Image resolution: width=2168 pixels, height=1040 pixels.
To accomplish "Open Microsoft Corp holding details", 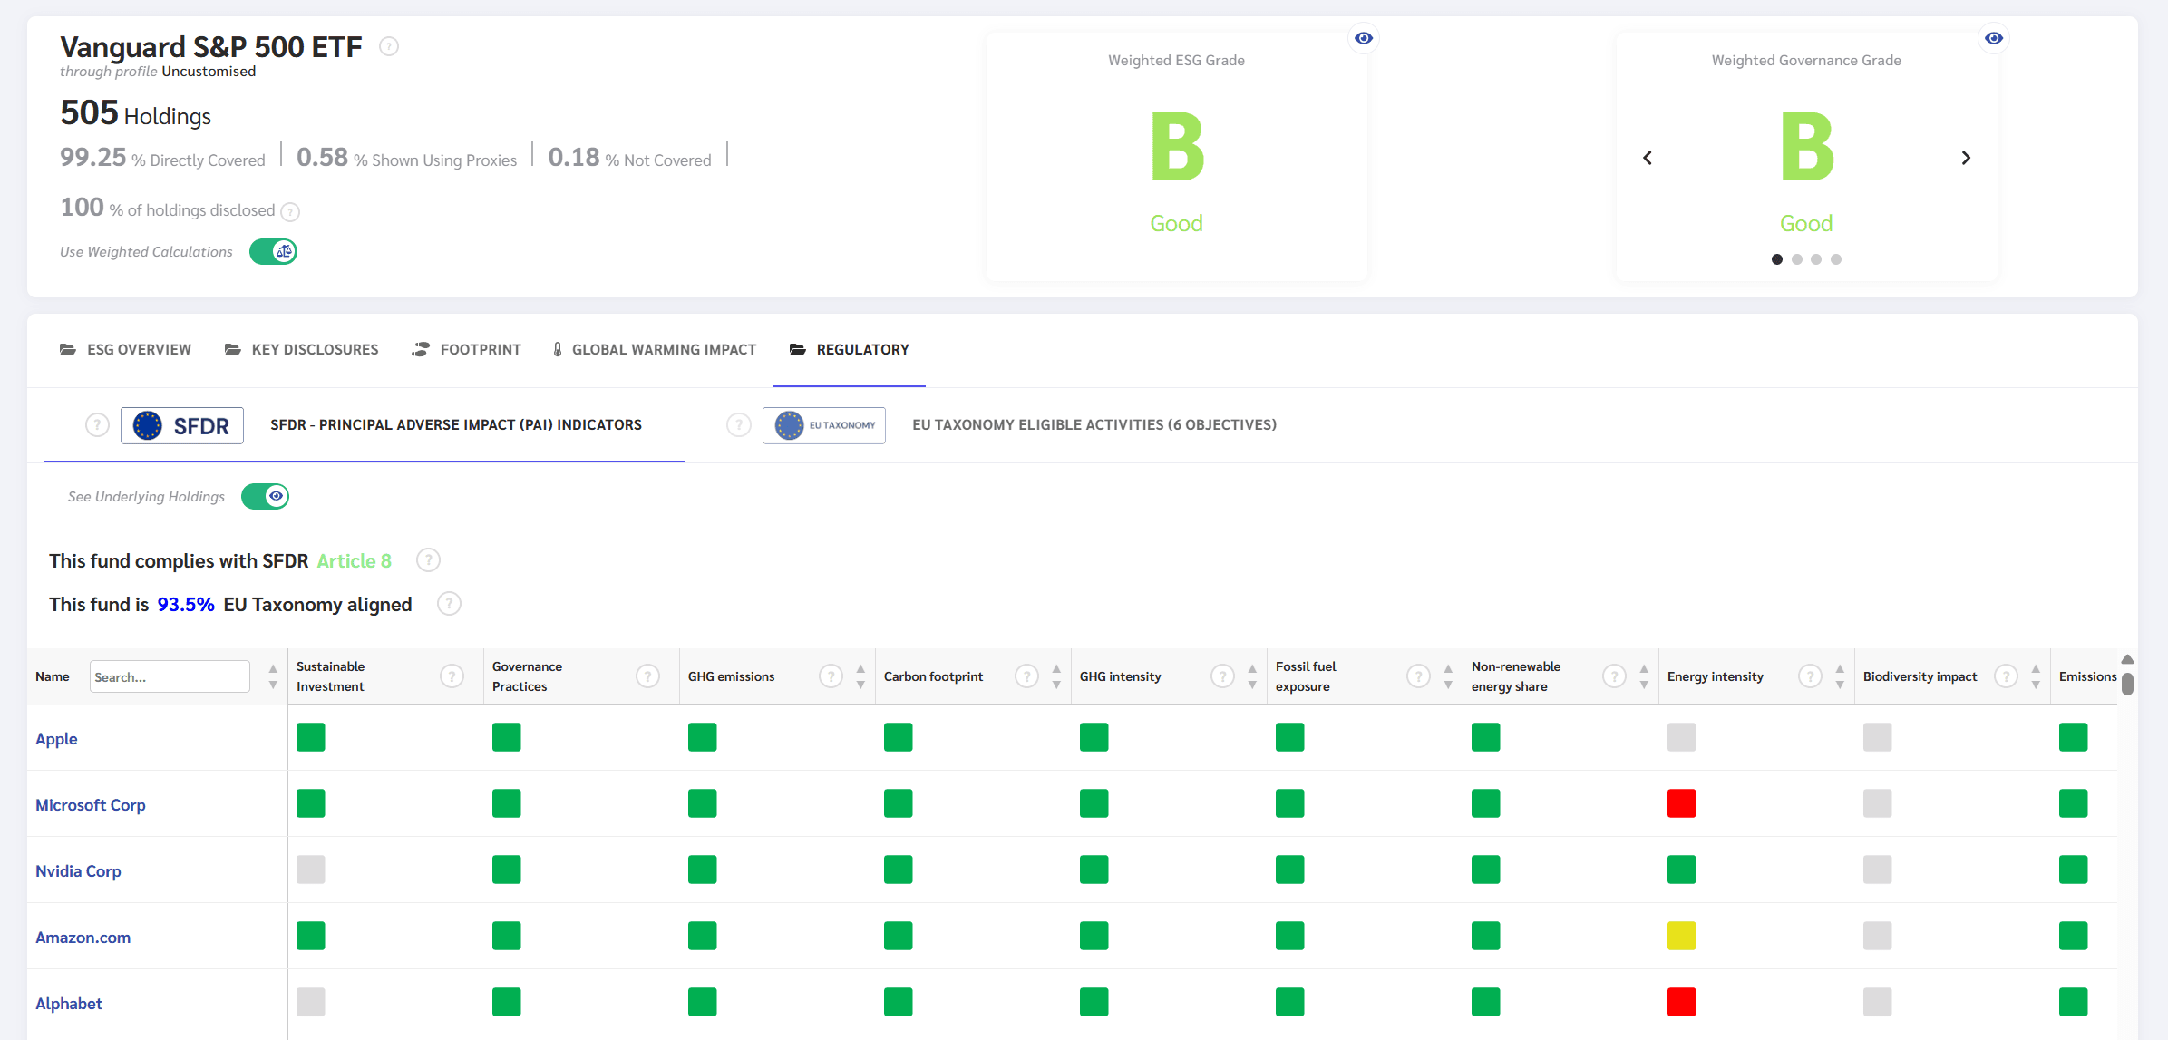I will click(x=91, y=805).
